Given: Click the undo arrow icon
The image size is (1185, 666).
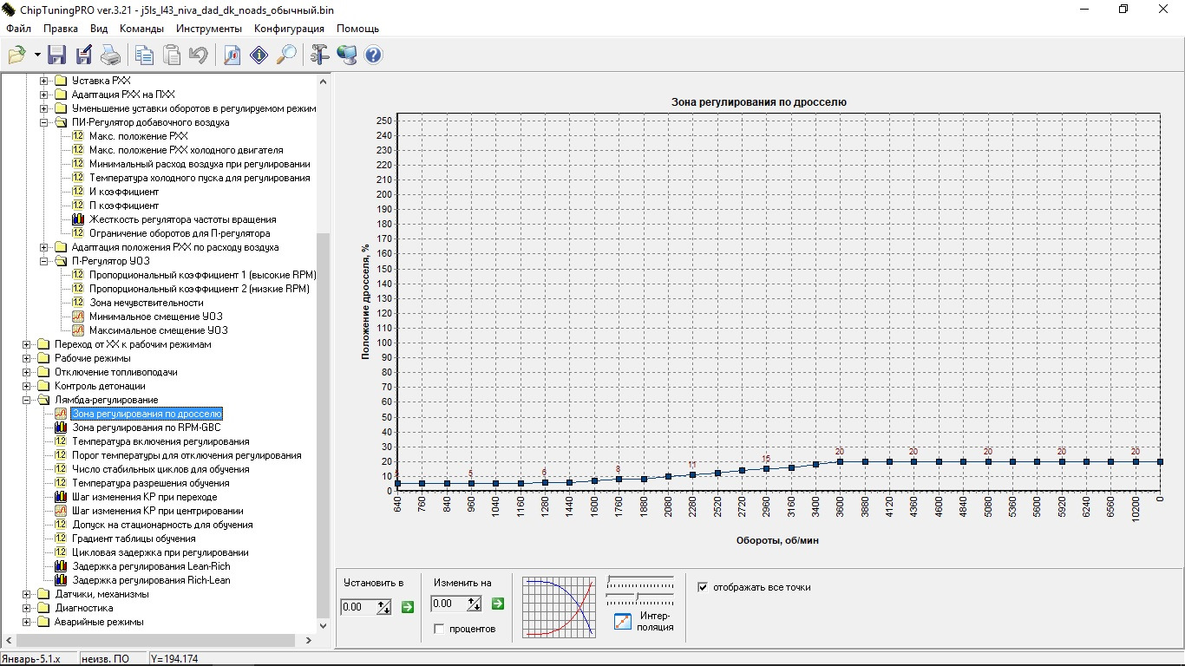Looking at the screenshot, I should pos(198,55).
